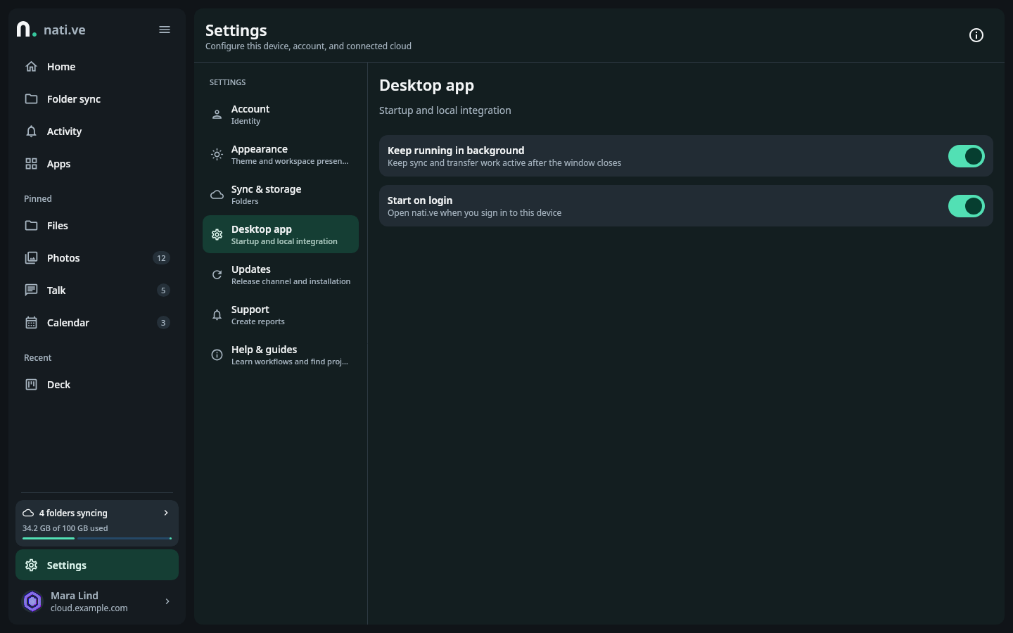Click the Updates refresh icon
The width and height of the screenshot is (1013, 633).
[x=217, y=275]
